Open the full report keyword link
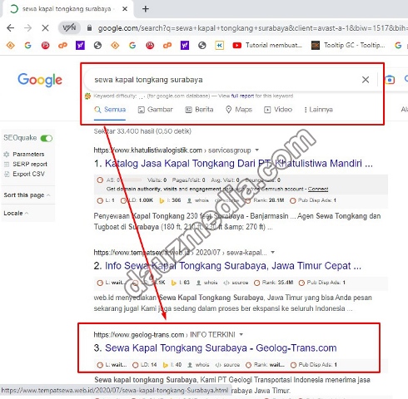The width and height of the screenshot is (408, 399). click(242, 96)
